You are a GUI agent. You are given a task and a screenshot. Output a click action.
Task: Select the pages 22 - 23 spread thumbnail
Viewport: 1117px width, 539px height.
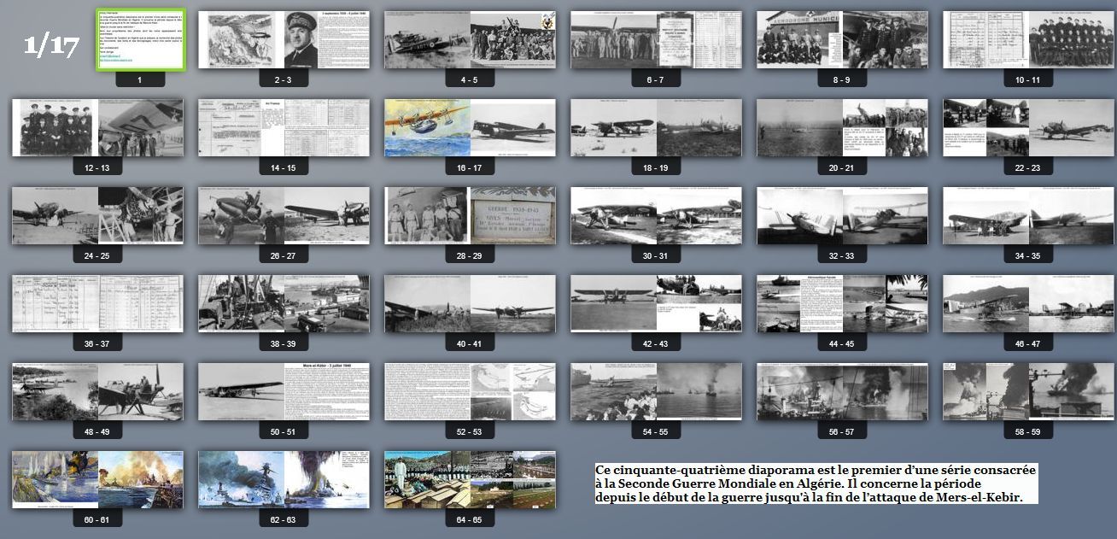[1028, 128]
